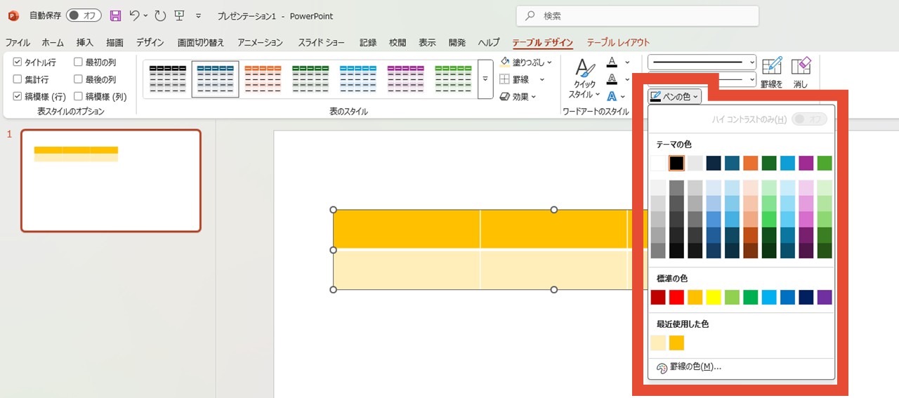Image resolution: width=899 pixels, height=398 pixels.
Task: Switch to the テーブル レイアウト tab
Action: click(x=618, y=43)
